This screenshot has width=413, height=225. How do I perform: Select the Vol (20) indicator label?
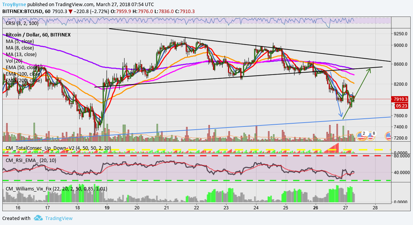(14, 61)
